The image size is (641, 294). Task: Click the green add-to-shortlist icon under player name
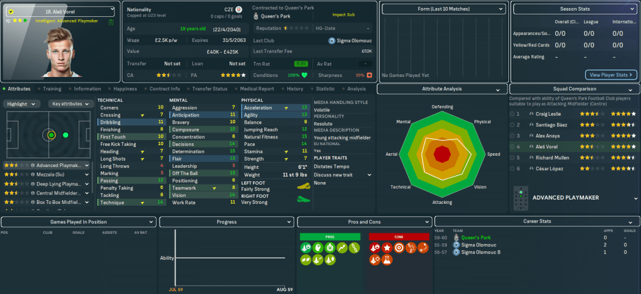pos(111,22)
